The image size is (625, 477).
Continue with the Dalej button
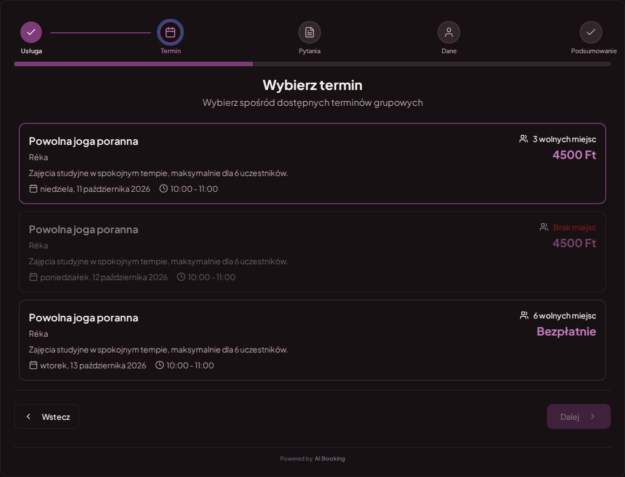(579, 416)
